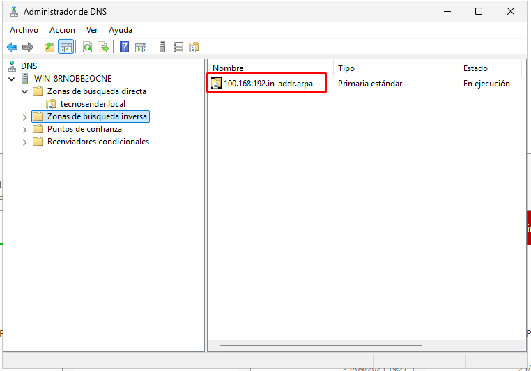Click the Refresh toolbar icon
The height and width of the screenshot is (371, 531).
coord(87,47)
